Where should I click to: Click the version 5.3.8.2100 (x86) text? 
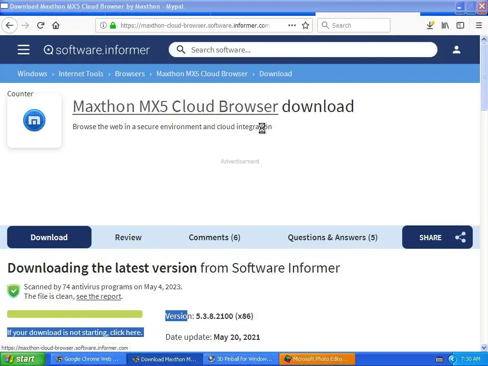[224, 316]
